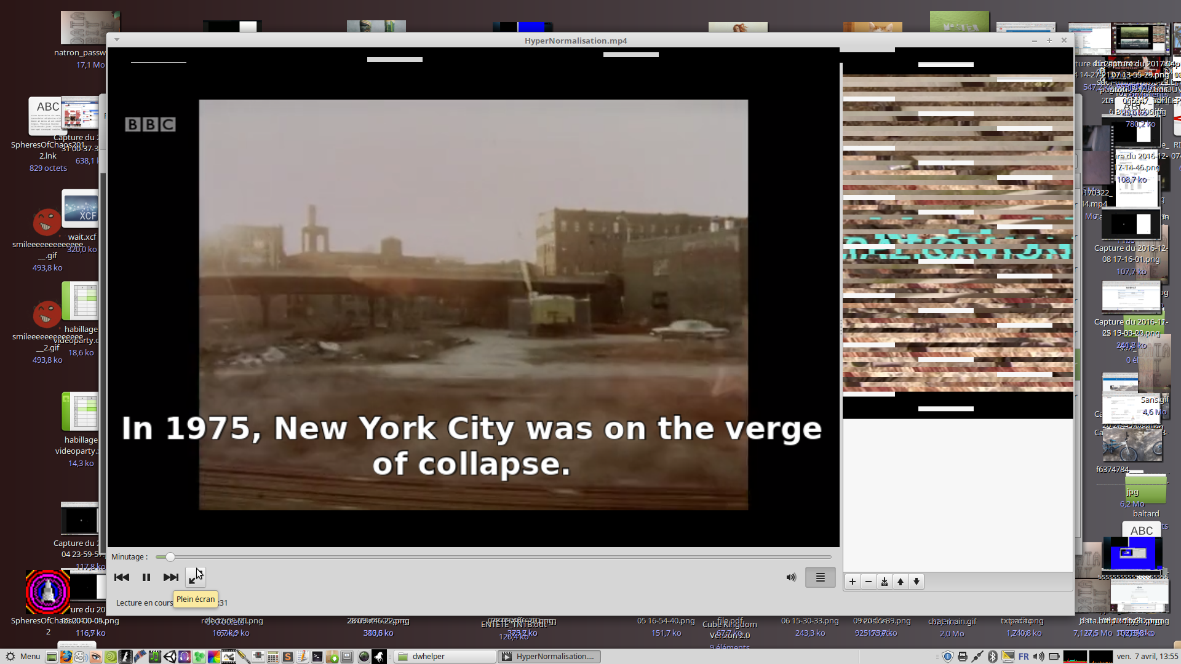The width and height of the screenshot is (1181, 664).
Task: Open the Bluetooth tray icon
Action: pos(992,657)
